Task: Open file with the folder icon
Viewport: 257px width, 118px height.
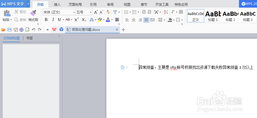Action: point(4,30)
